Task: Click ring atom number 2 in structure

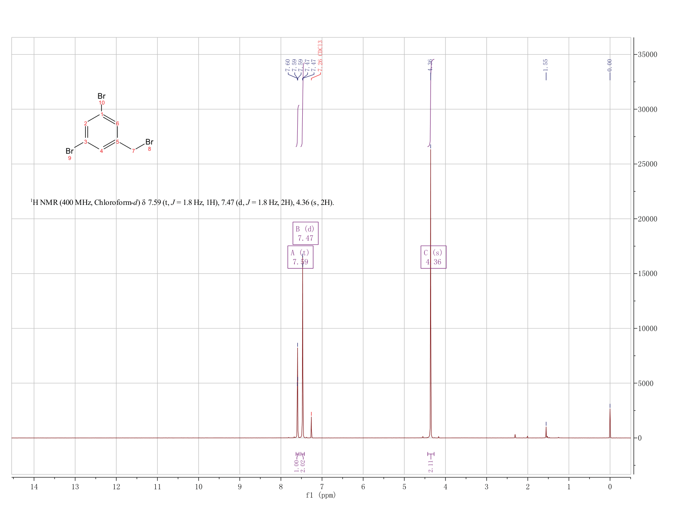Action: [x=85, y=123]
